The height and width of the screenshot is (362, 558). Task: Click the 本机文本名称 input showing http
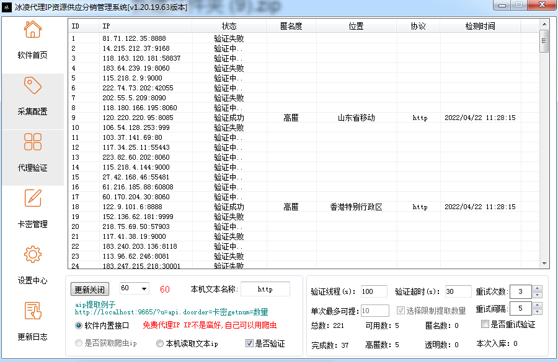point(264,288)
